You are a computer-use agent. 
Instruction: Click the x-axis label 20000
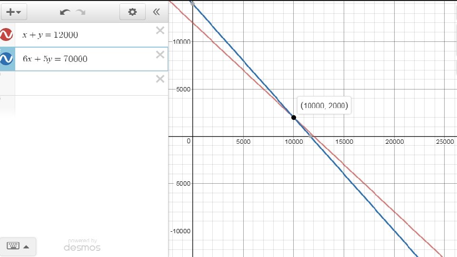pyautogui.click(x=394, y=142)
